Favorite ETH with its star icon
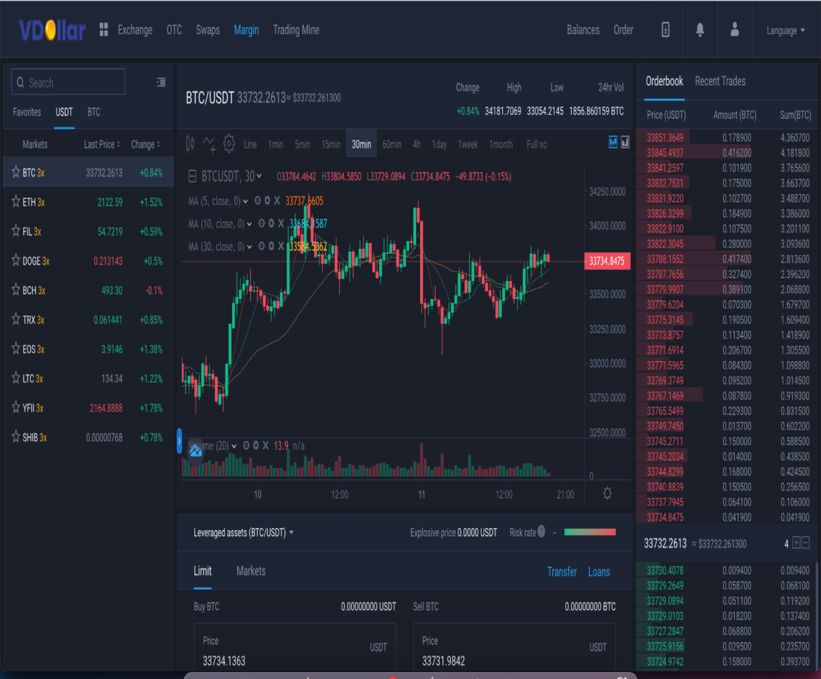The width and height of the screenshot is (821, 679). coord(16,202)
